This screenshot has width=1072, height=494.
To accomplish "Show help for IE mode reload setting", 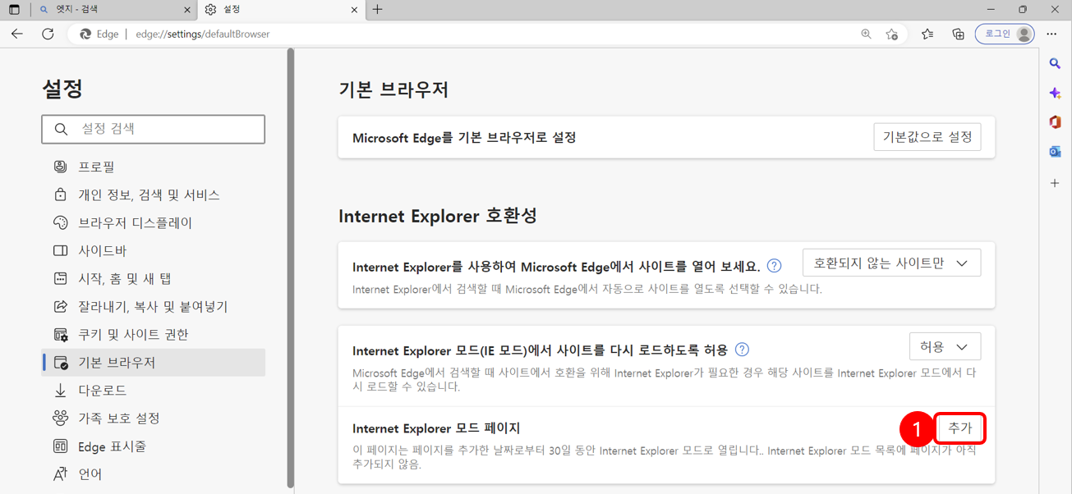I will [x=742, y=350].
